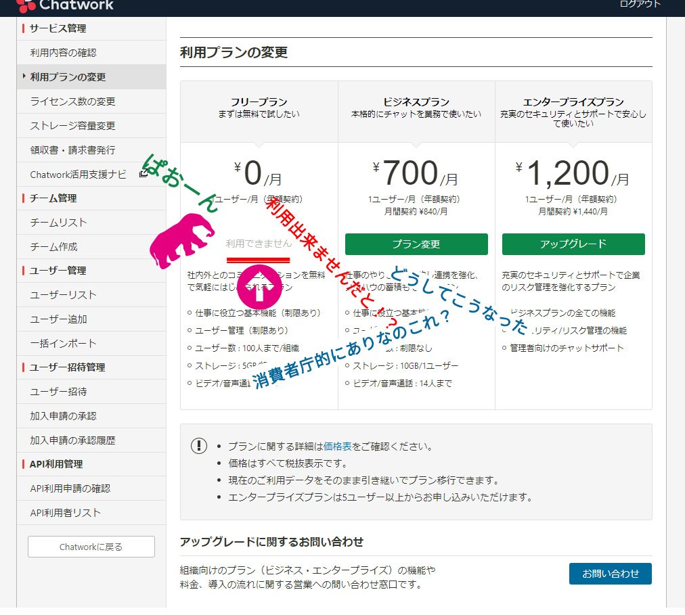Click the ビジネスプラン column heading

(416, 102)
